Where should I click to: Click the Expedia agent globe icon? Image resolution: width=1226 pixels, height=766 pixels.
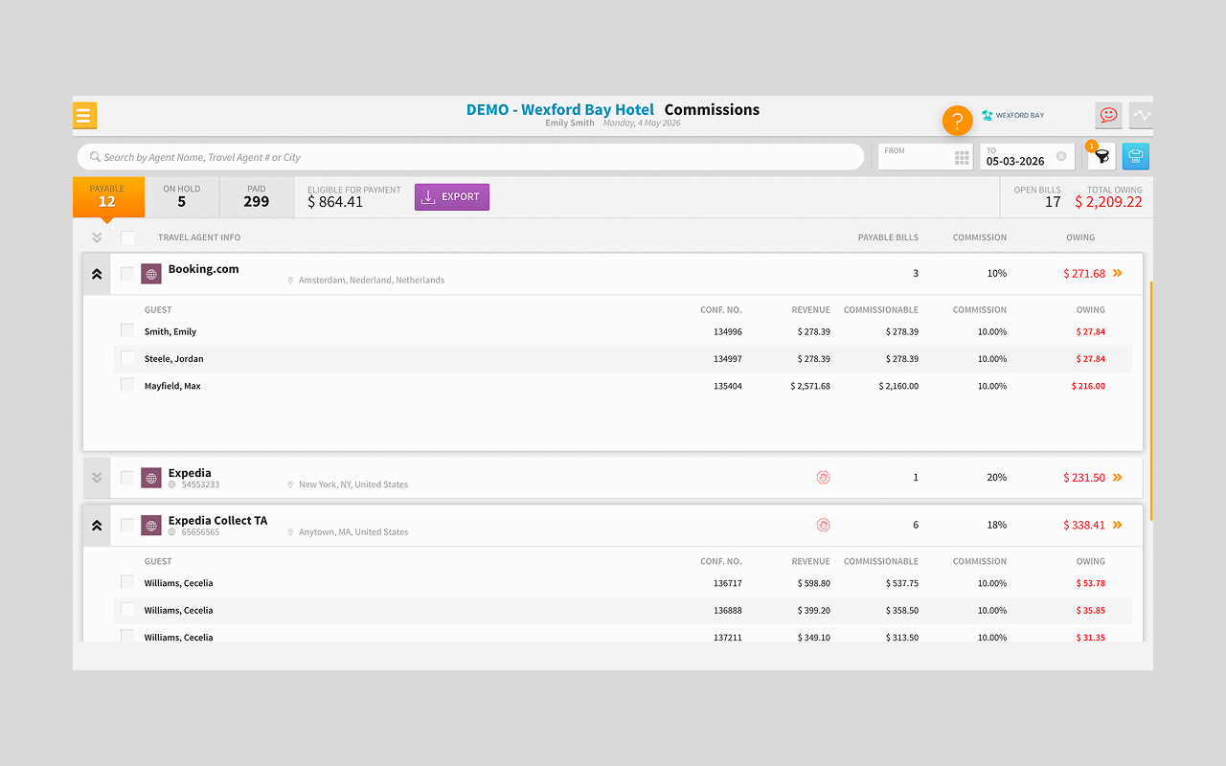pos(151,478)
